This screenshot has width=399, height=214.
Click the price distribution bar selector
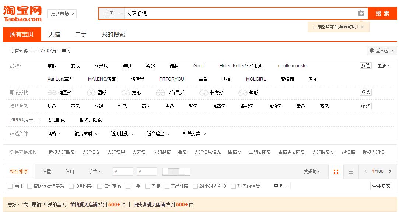176,172
